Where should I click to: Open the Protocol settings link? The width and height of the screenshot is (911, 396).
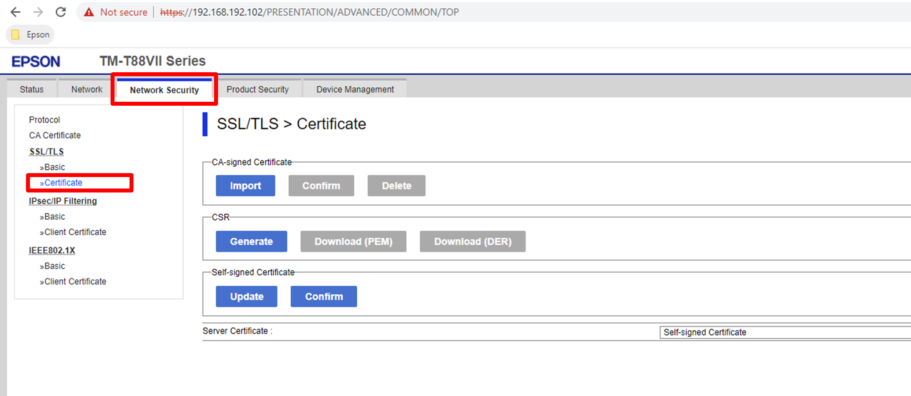(44, 120)
